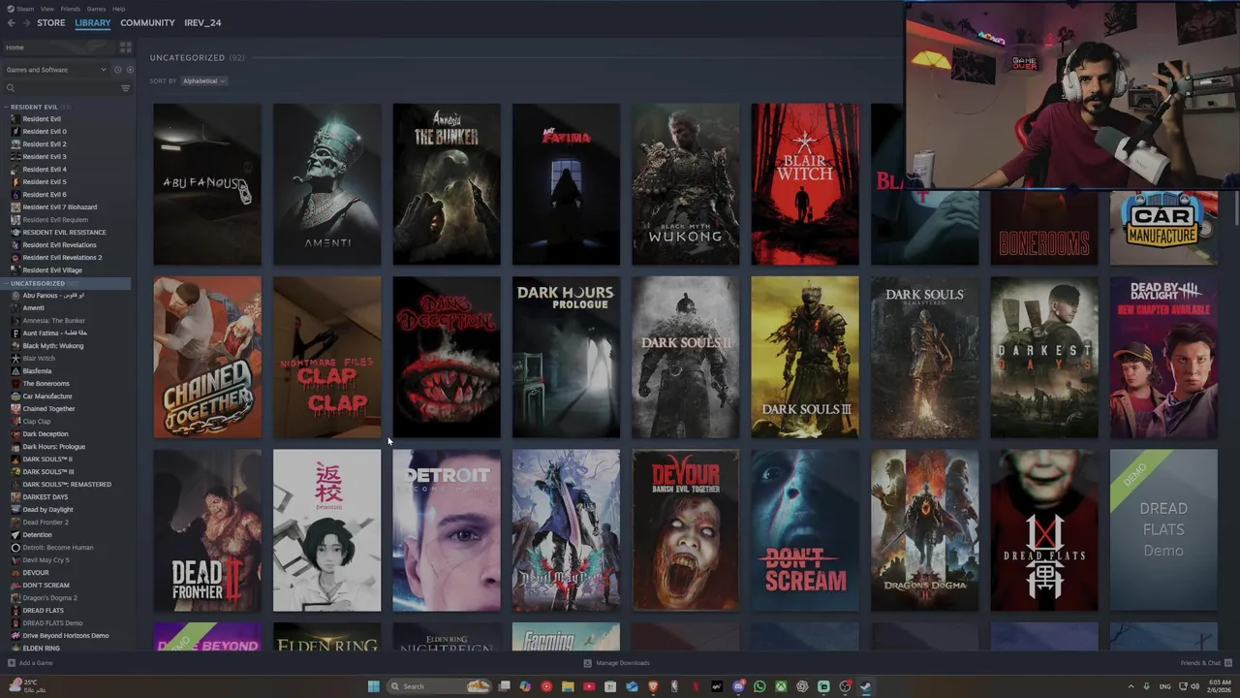Open Detroit Become Human cover
1240x698 pixels.
[x=447, y=530]
